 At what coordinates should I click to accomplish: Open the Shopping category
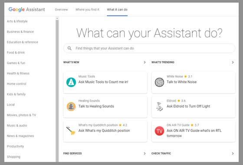[13, 157]
